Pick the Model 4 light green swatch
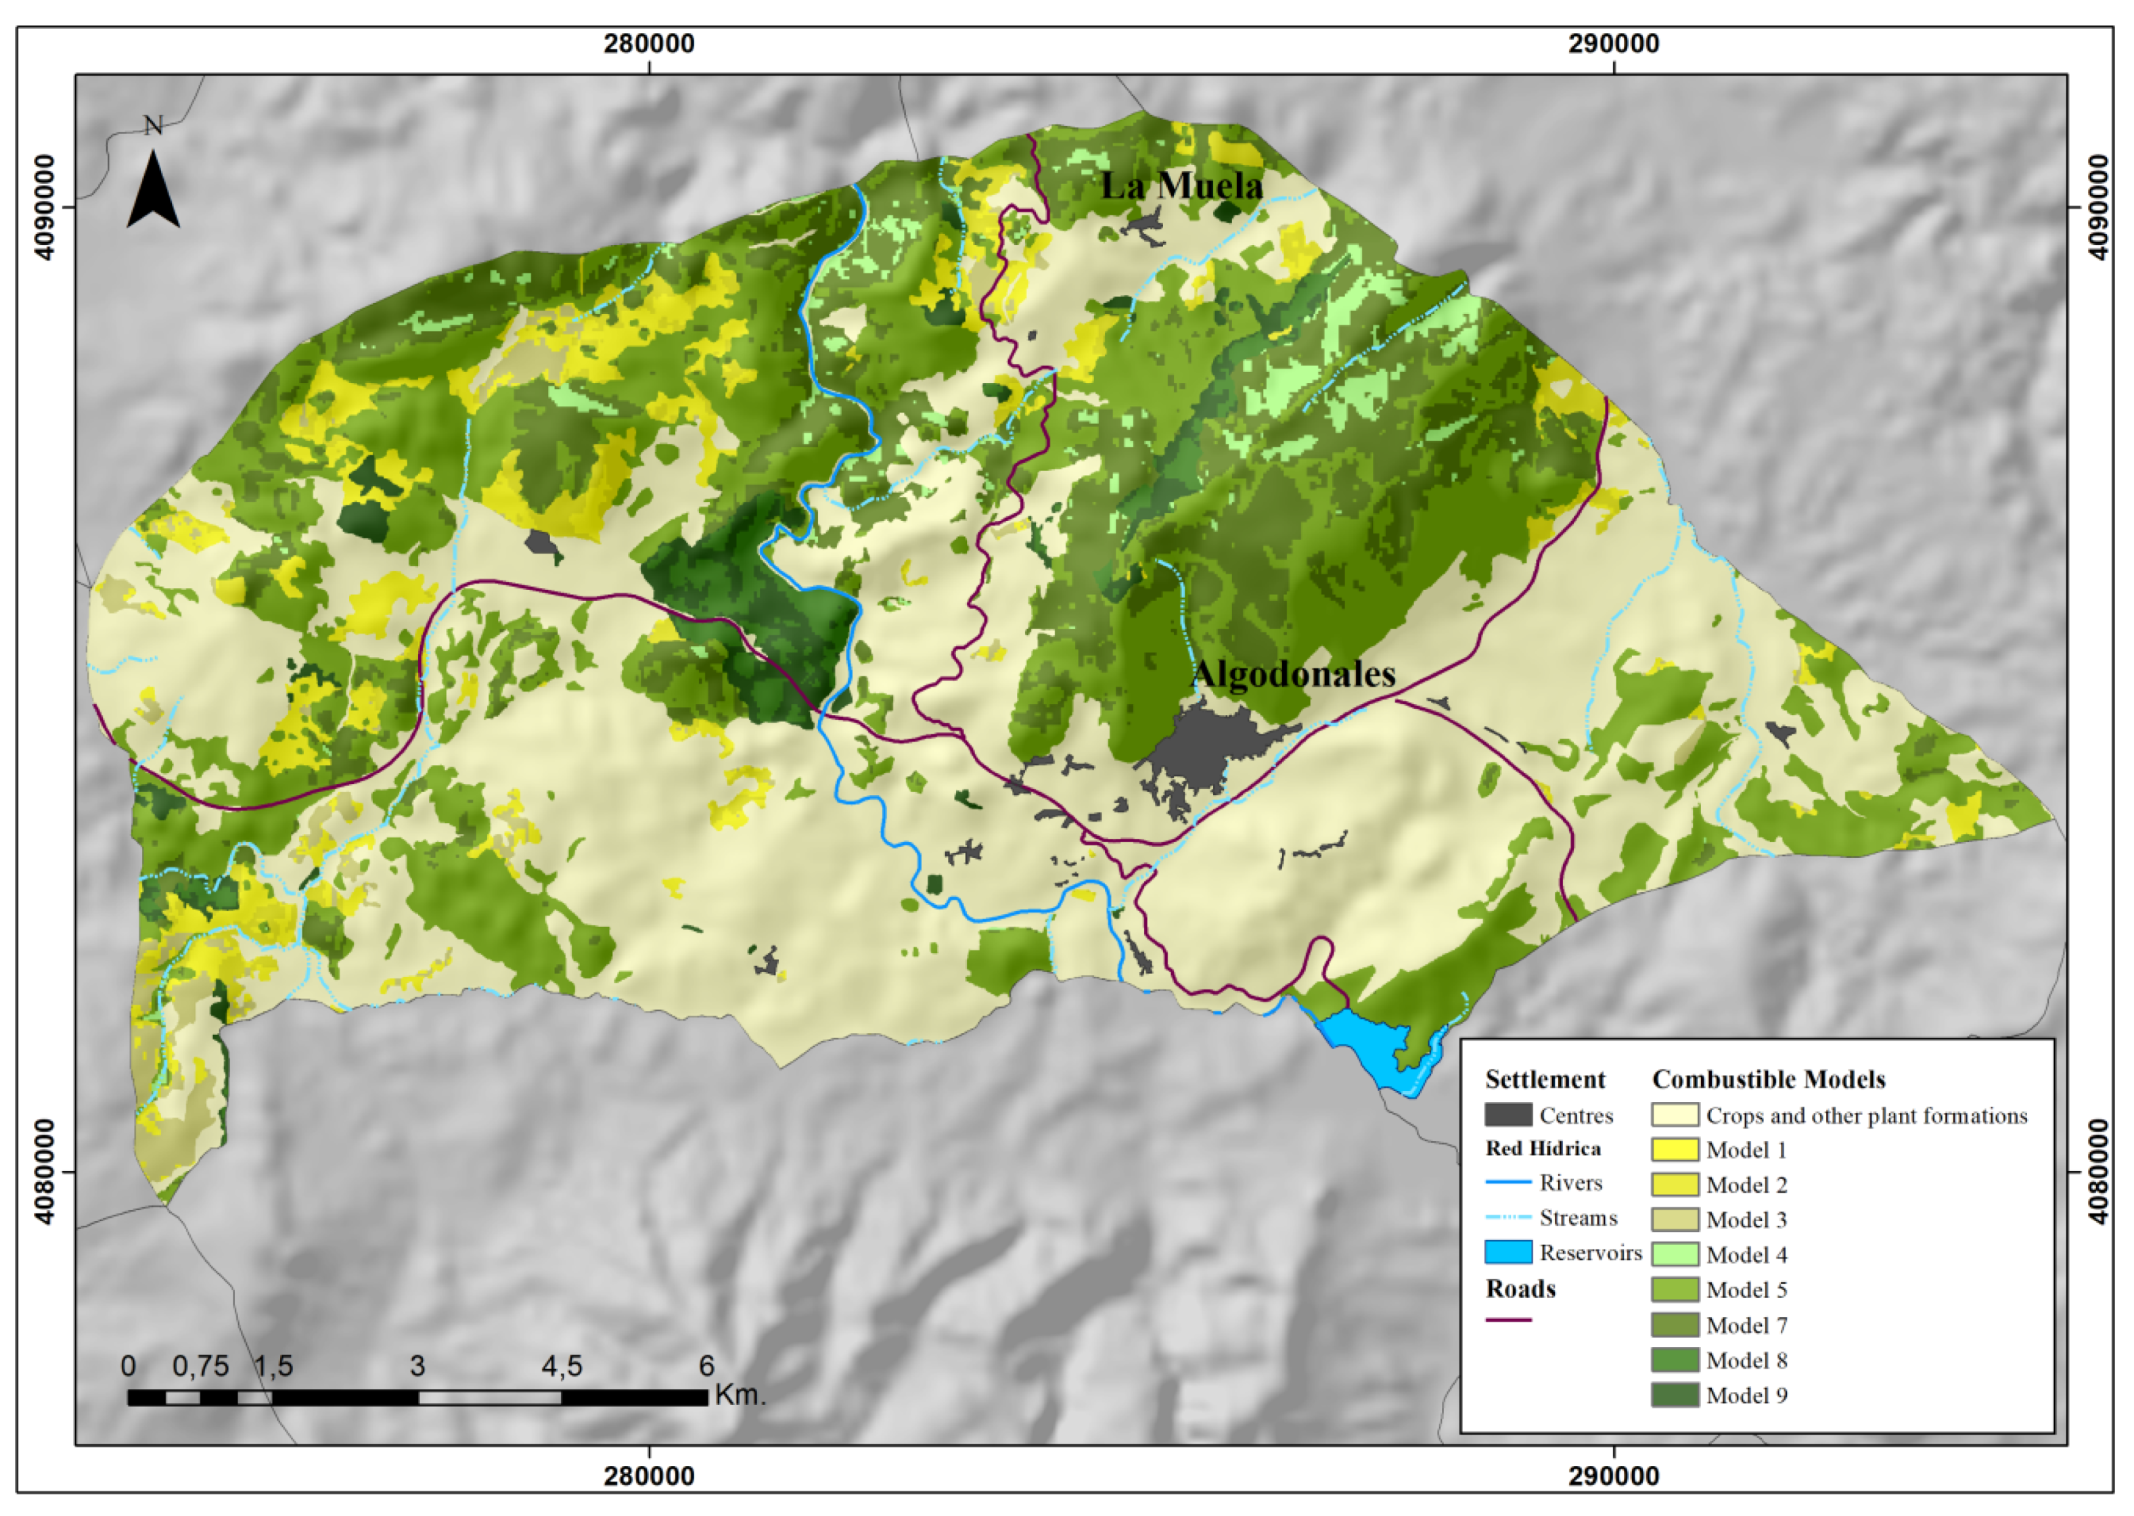The image size is (2134, 1516). coord(1675,1254)
